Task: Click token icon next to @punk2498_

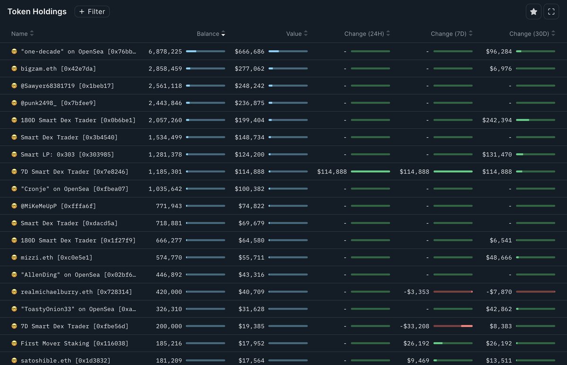Action: pos(14,103)
